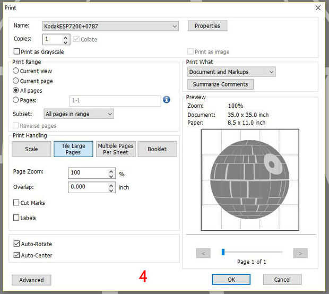329x294 pixels.
Task: Click the Pages range input field
Action: click(x=115, y=101)
